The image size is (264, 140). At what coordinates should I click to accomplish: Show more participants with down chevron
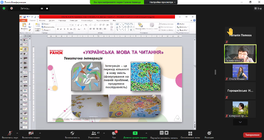coord(240,122)
